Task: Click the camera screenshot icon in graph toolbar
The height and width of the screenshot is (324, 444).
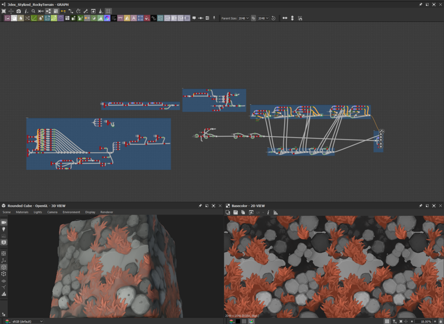Action: 19,11
